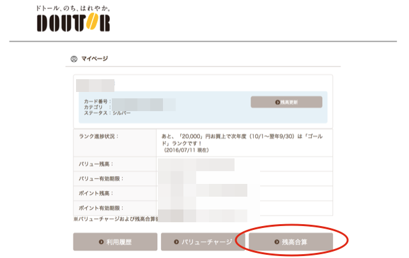Click the (2016/07/11 現在) date text
The height and width of the screenshot is (258, 409).
186,150
